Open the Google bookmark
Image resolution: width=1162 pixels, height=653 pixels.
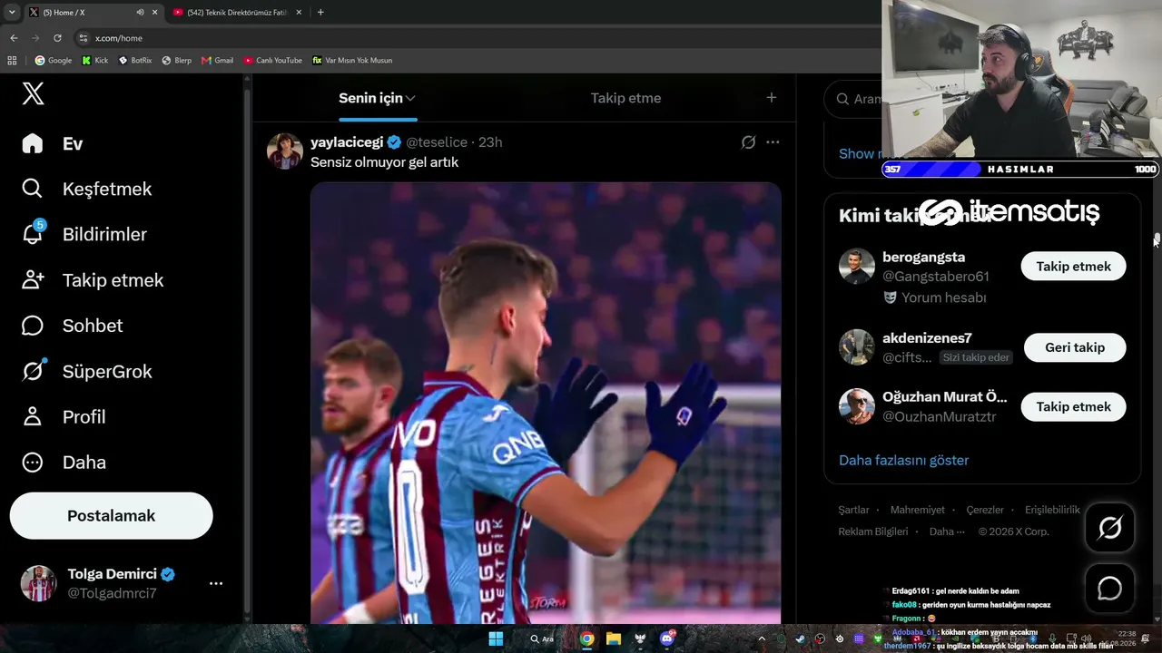[54, 61]
